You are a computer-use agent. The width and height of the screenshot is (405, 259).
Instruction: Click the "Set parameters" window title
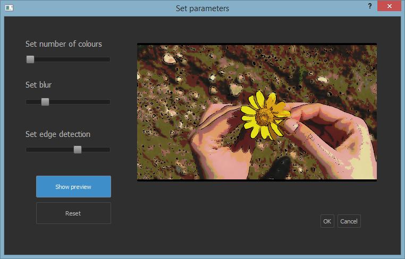pyautogui.click(x=203, y=8)
